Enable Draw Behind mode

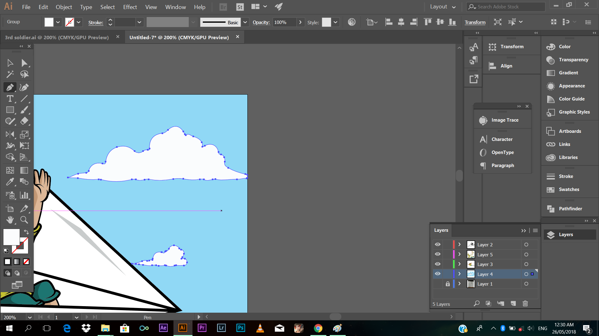pyautogui.click(x=17, y=273)
